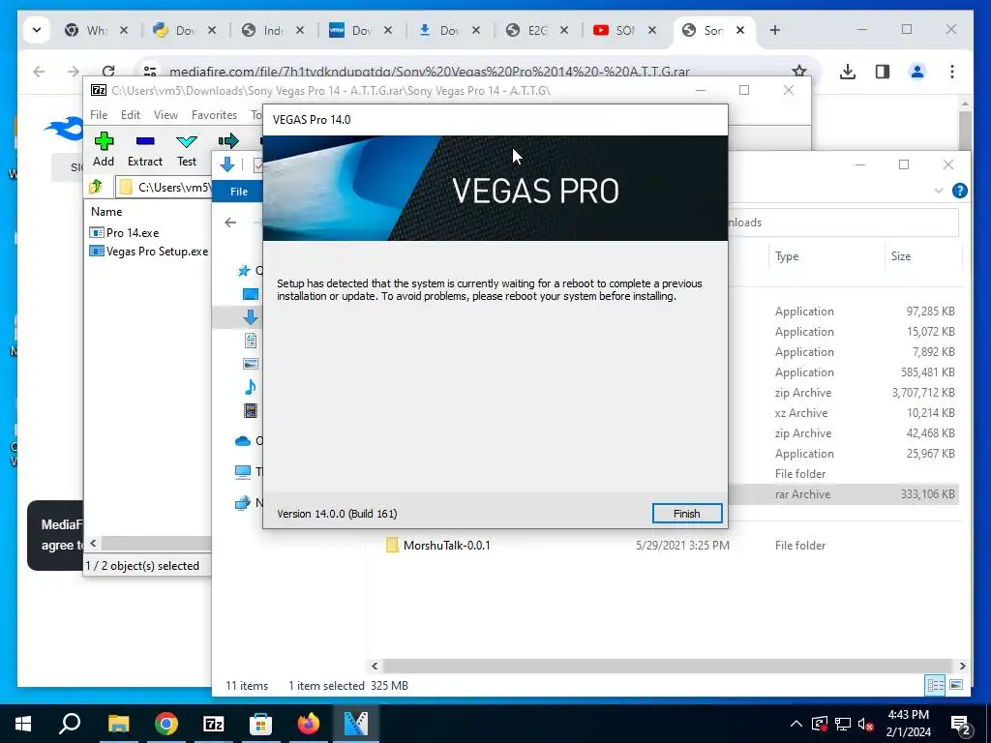Open the Edit menu in 7-Zip

tap(131, 115)
